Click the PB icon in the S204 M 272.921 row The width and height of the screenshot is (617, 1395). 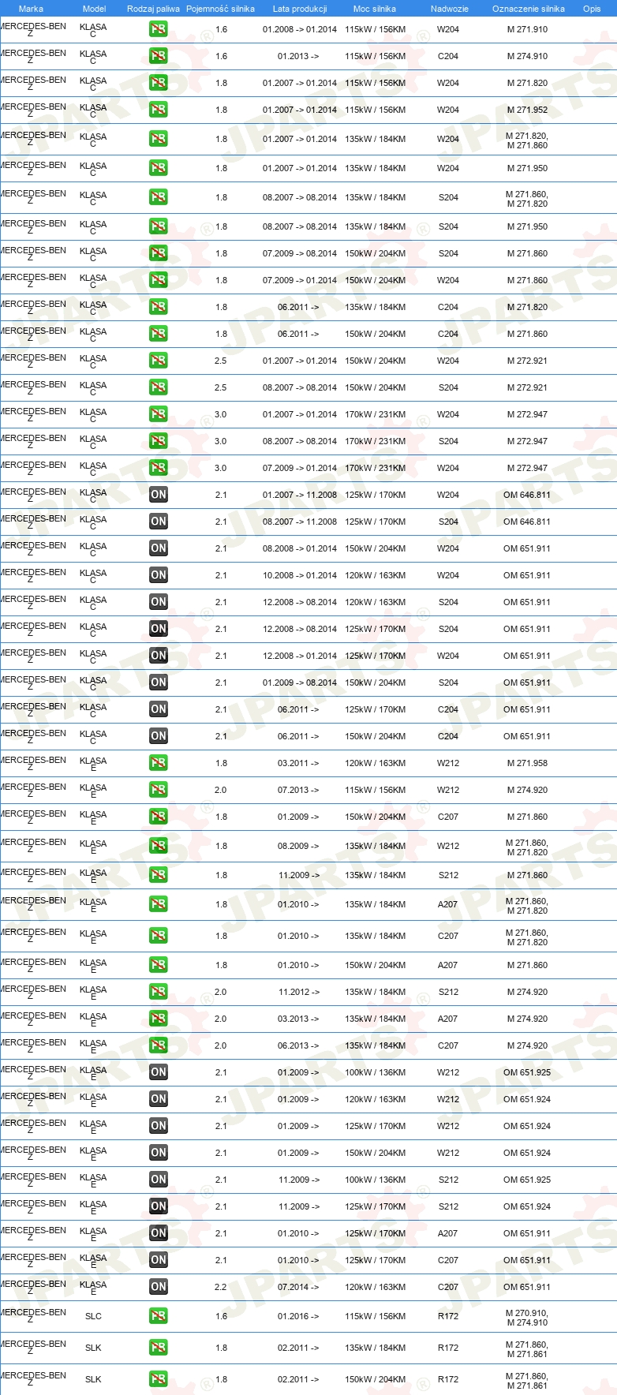(158, 387)
